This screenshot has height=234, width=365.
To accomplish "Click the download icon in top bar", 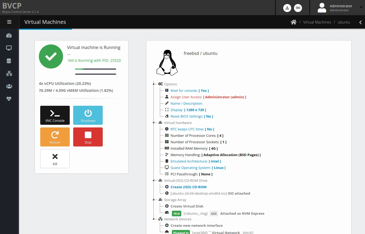I will [287, 8].
